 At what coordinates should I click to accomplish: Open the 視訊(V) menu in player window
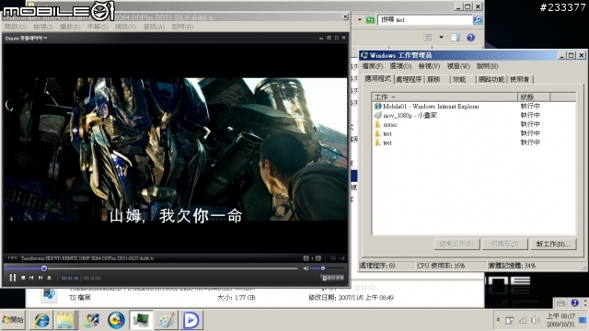pyautogui.click(x=125, y=27)
